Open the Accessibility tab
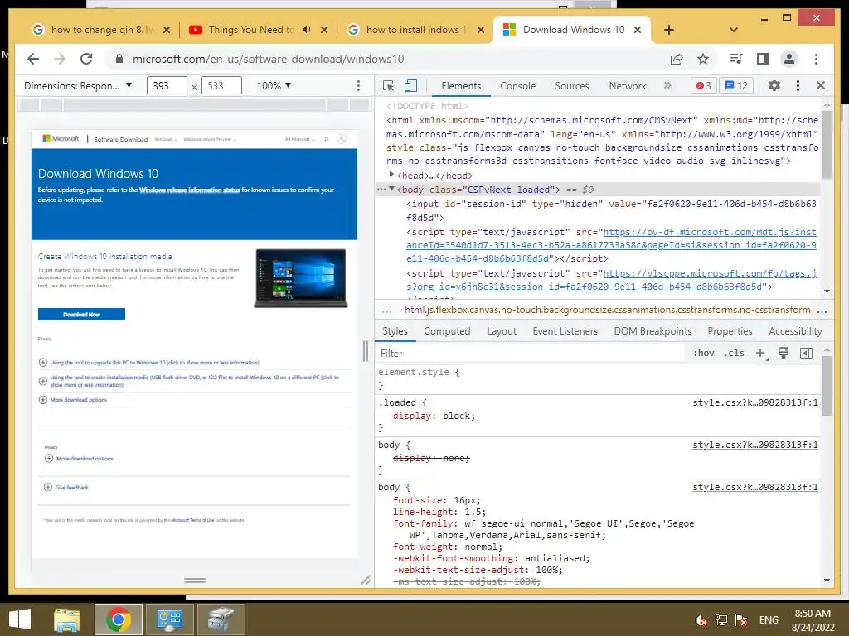 click(x=795, y=331)
